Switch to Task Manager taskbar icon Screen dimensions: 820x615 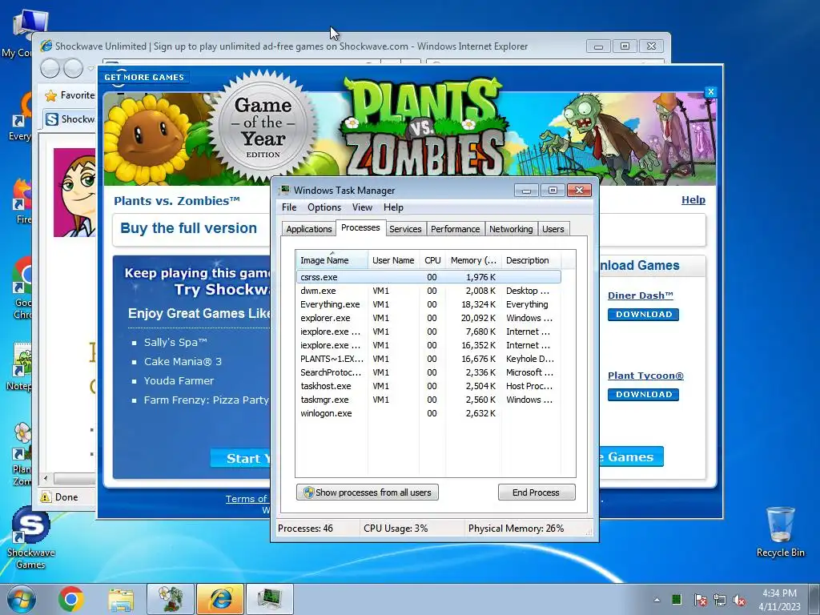(x=270, y=599)
